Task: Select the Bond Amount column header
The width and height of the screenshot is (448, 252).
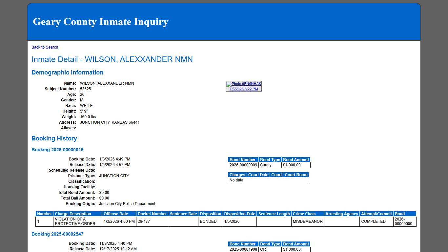Action: pyautogui.click(x=296, y=159)
